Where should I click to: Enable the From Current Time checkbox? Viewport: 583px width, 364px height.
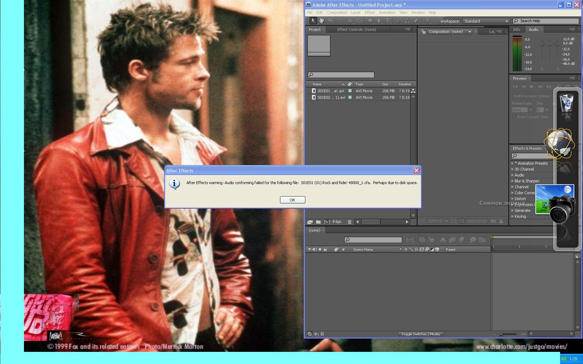514,117
